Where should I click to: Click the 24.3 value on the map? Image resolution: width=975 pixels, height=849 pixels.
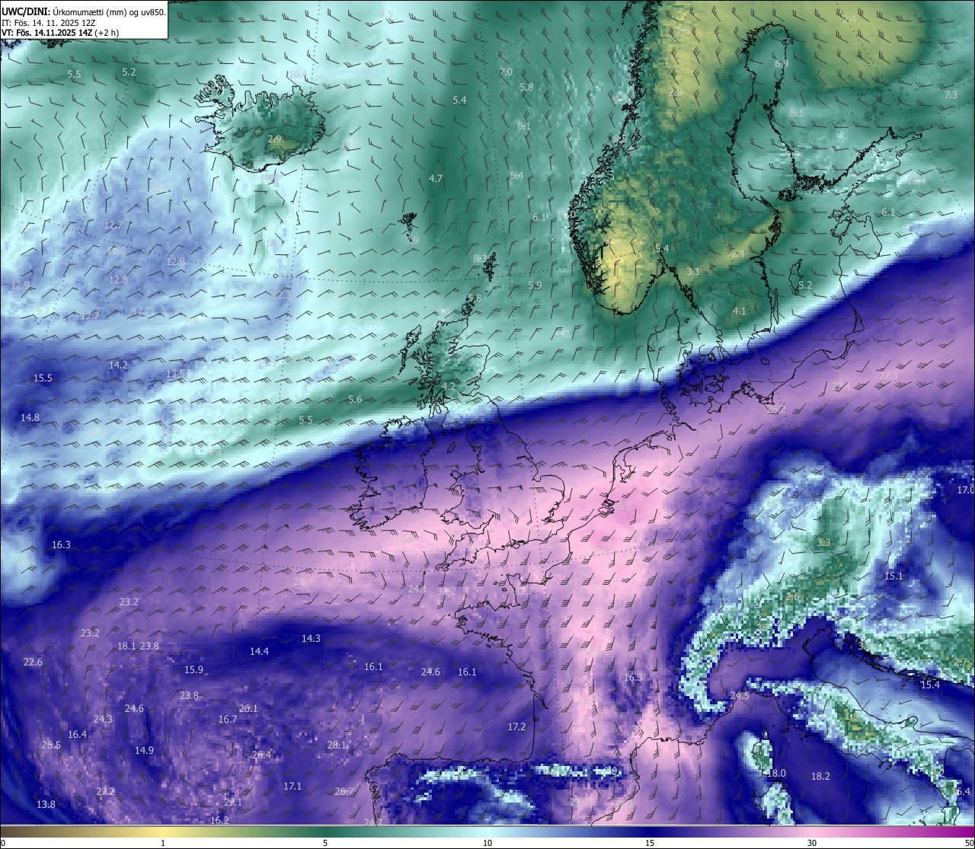coord(103,720)
